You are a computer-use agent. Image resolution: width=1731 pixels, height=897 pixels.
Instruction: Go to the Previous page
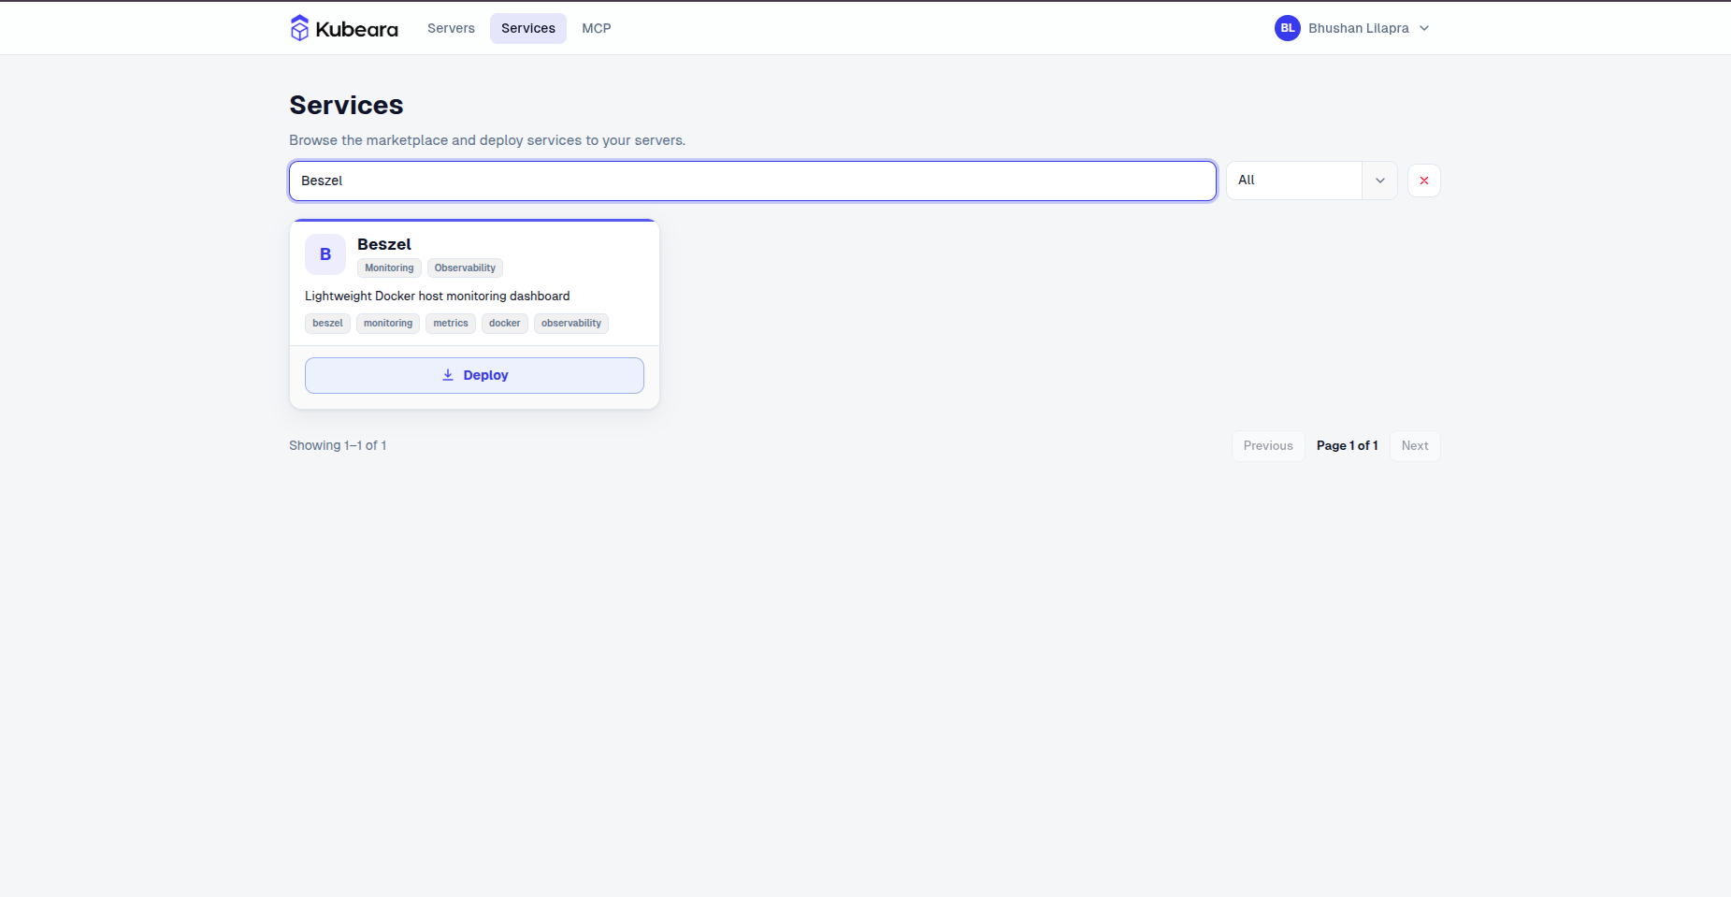(1268, 446)
